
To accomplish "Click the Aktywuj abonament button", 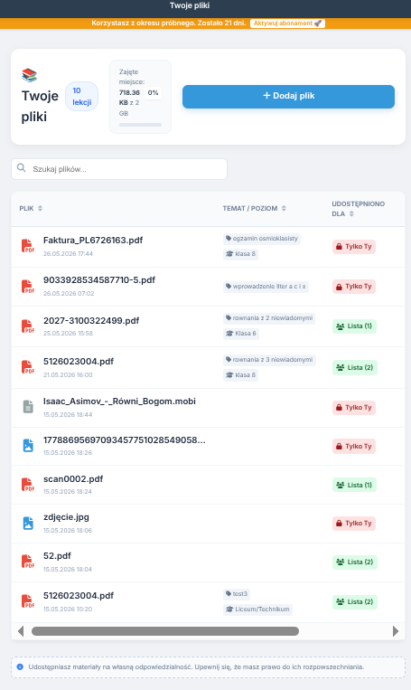I will pos(287,24).
